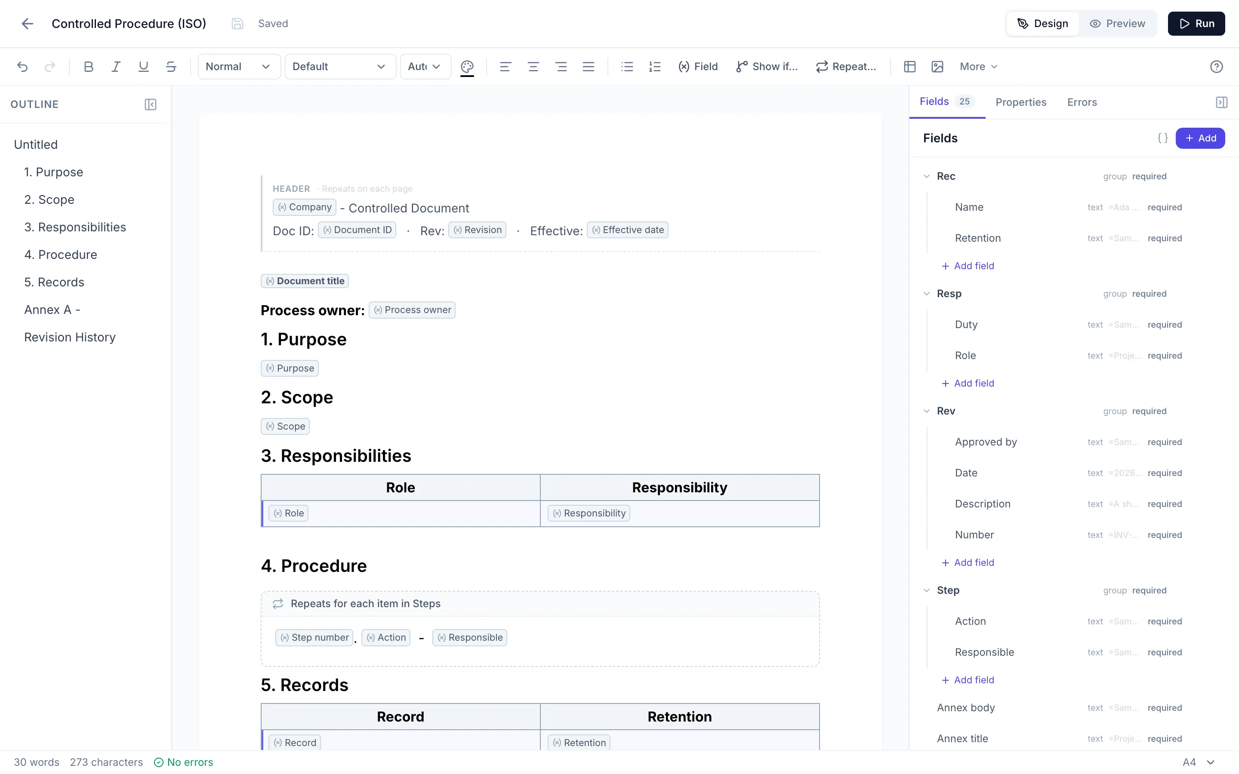Collapse the Outline panel
Viewport: 1239px width, 774px height.
click(151, 104)
